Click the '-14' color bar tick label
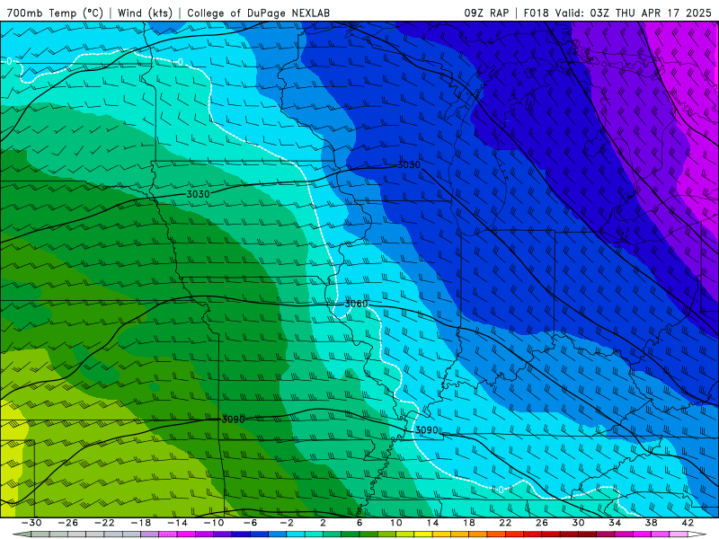The image size is (719, 539). tap(177, 523)
